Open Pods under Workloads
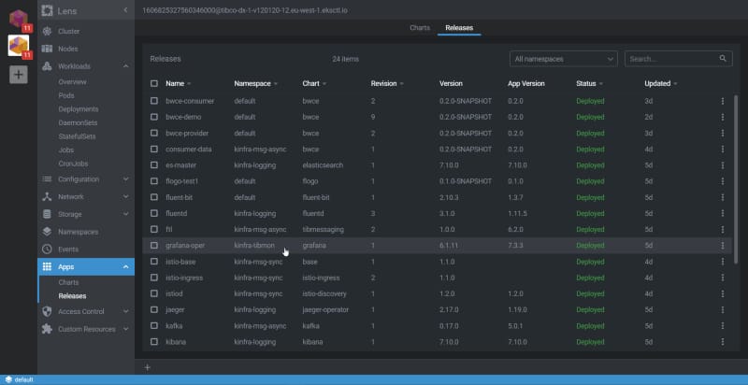 (67, 95)
